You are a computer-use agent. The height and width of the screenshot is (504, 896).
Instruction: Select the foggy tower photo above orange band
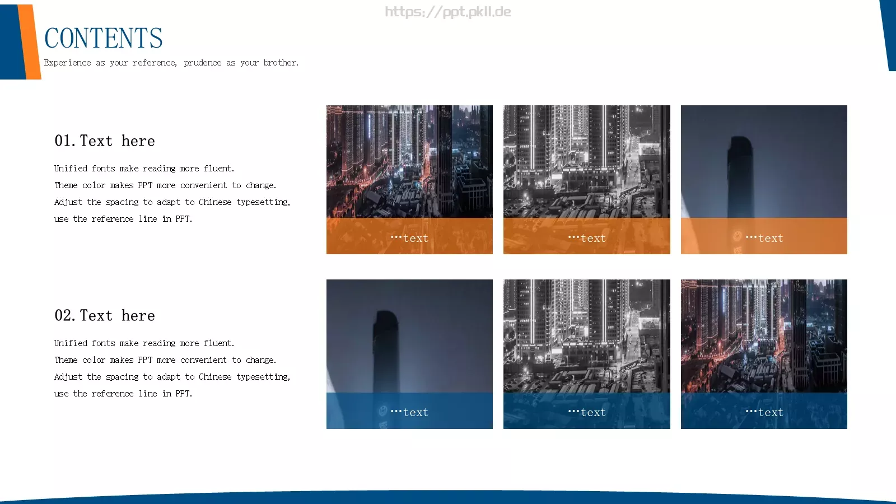764,161
